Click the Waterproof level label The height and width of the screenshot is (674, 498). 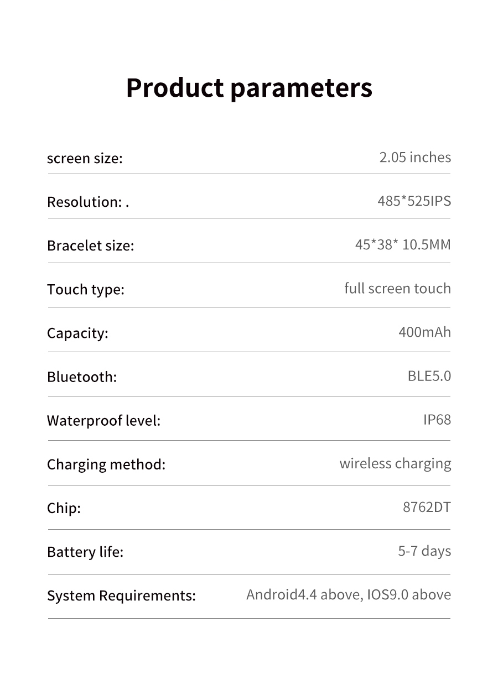103,421
